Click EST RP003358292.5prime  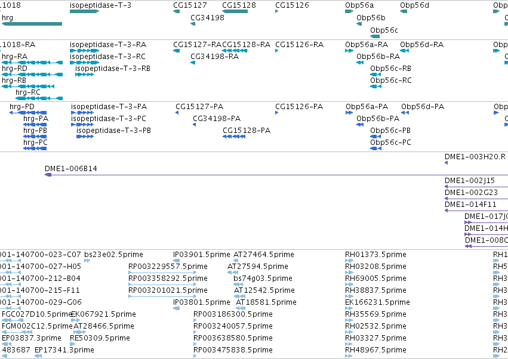162,284
